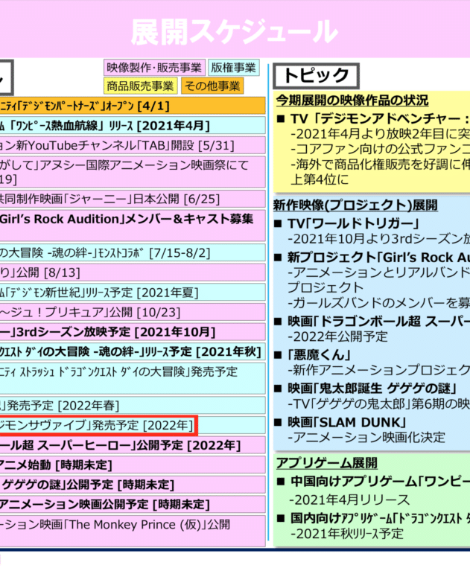Click the TV「デジモンアドベンチャー： topic line
Screen dimensions: 470x571
(380, 118)
